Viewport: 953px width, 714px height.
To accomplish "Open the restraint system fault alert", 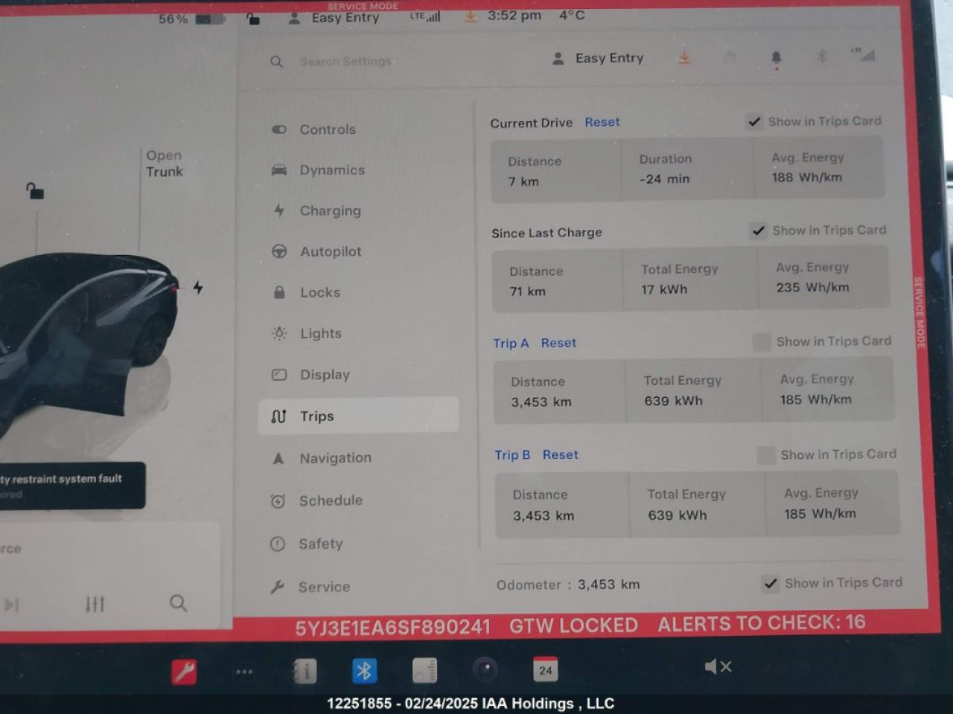I will coord(72,486).
